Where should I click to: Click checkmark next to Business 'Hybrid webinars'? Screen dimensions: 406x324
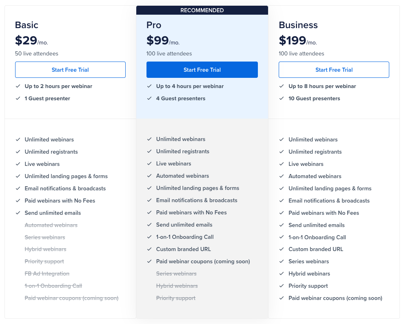[x=282, y=273]
